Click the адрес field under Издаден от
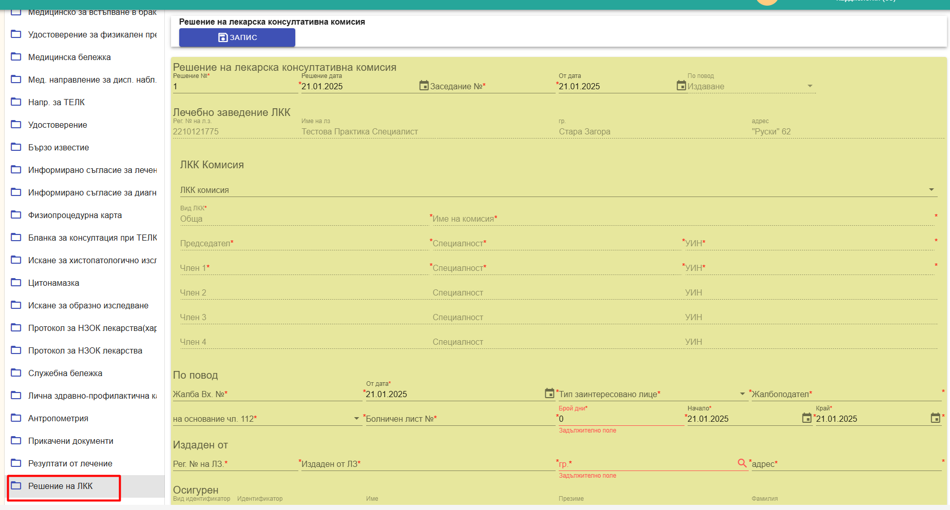 tap(846, 464)
